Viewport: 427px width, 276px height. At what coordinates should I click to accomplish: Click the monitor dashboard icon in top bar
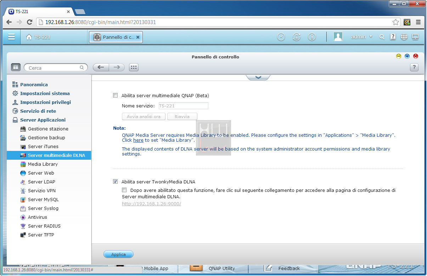coord(415,37)
